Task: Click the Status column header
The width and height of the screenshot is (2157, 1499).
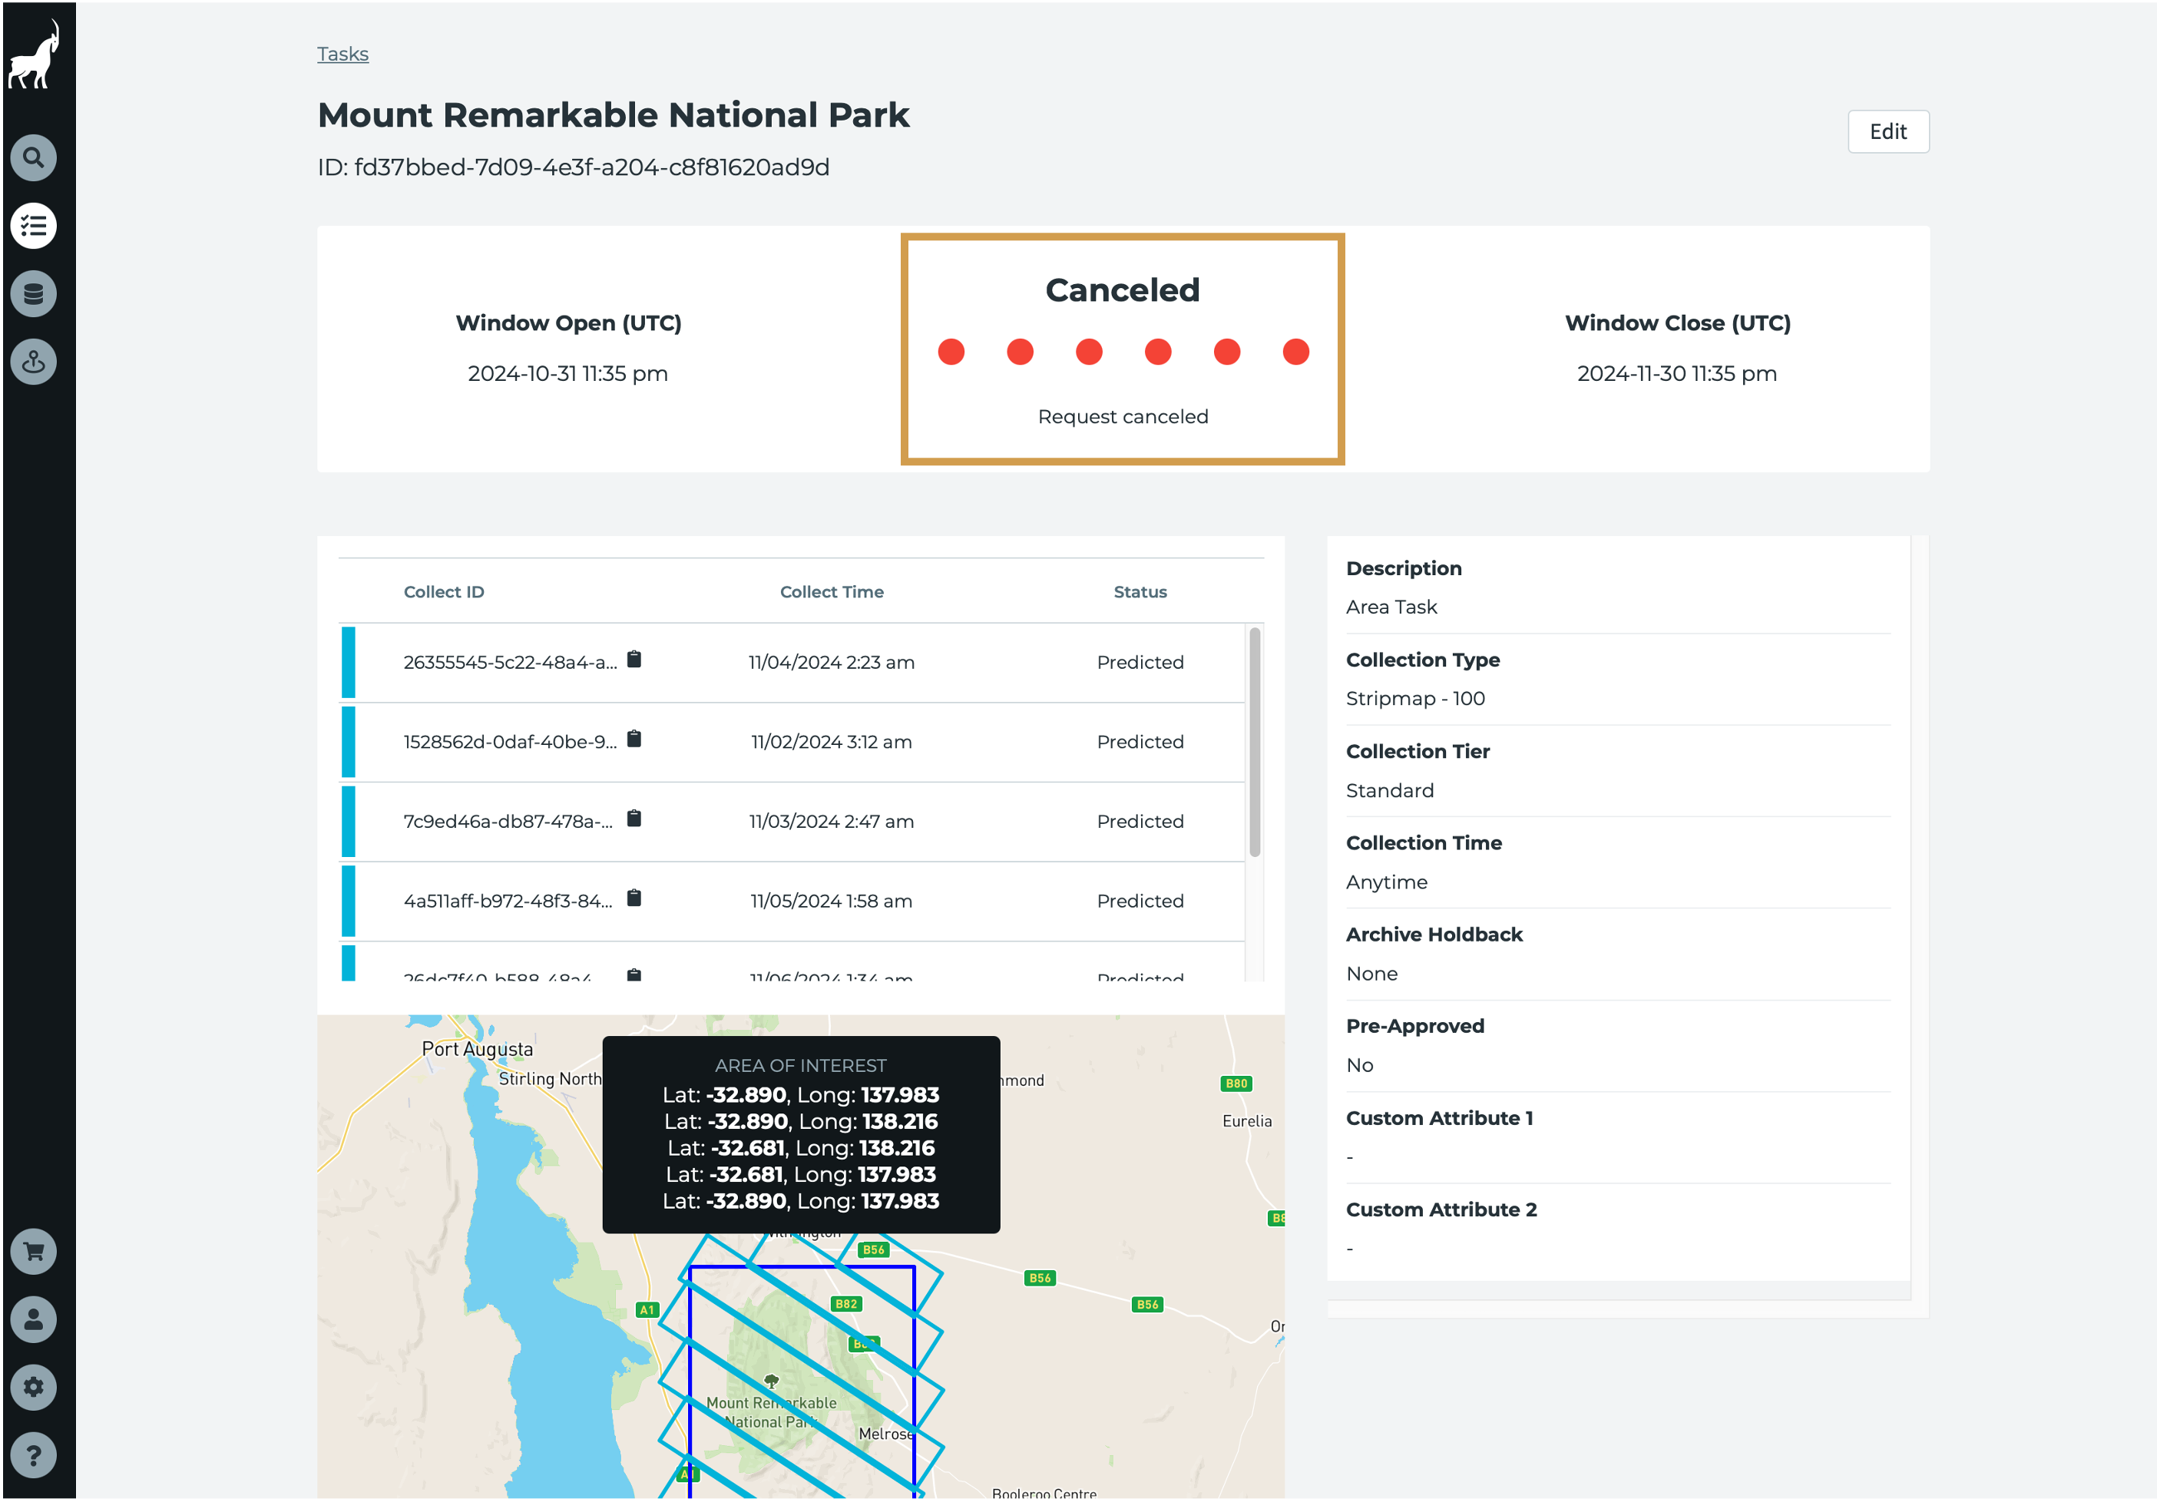Action: point(1140,592)
